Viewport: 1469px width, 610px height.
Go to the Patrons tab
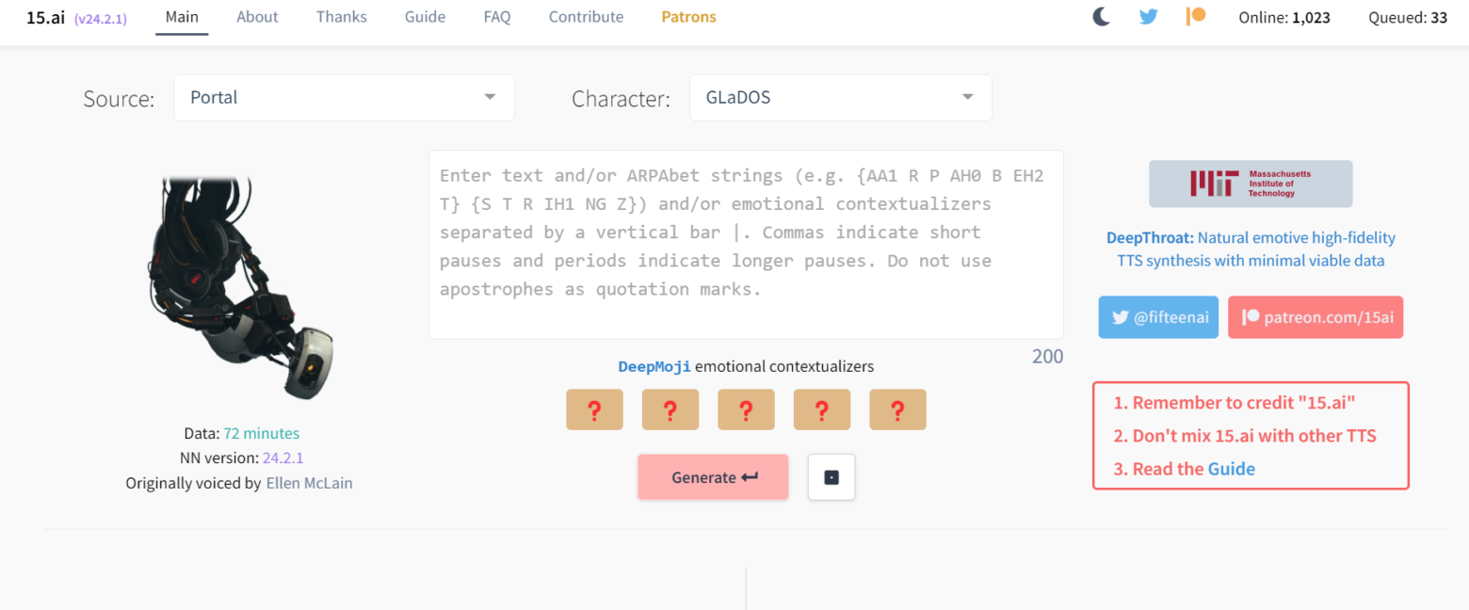(688, 17)
